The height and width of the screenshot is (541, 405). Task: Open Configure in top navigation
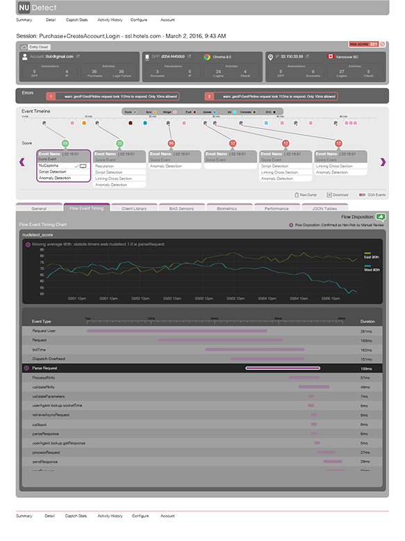[x=139, y=20]
